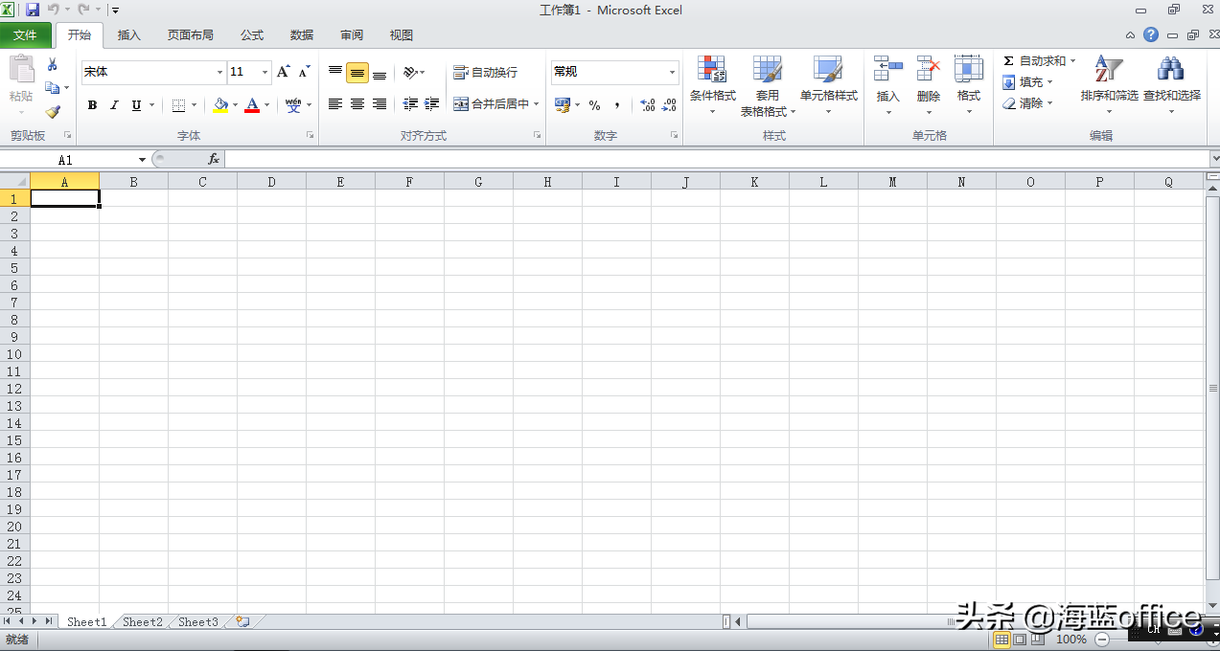Click the 删除 cells button
This screenshot has height=651, width=1220.
point(929,84)
